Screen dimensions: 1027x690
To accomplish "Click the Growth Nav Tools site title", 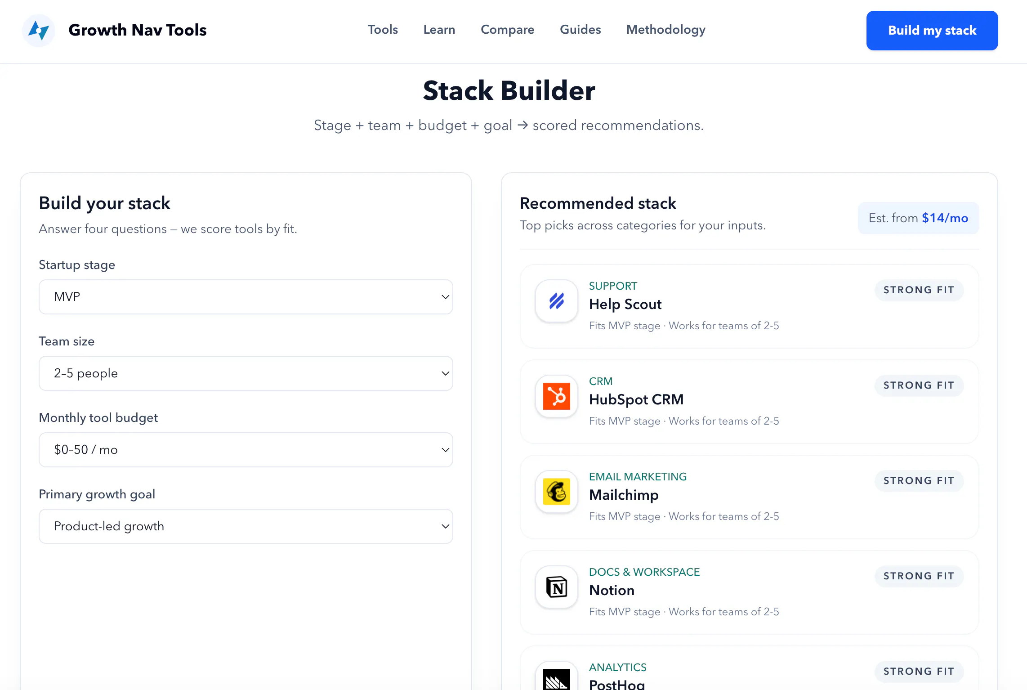I will (138, 30).
